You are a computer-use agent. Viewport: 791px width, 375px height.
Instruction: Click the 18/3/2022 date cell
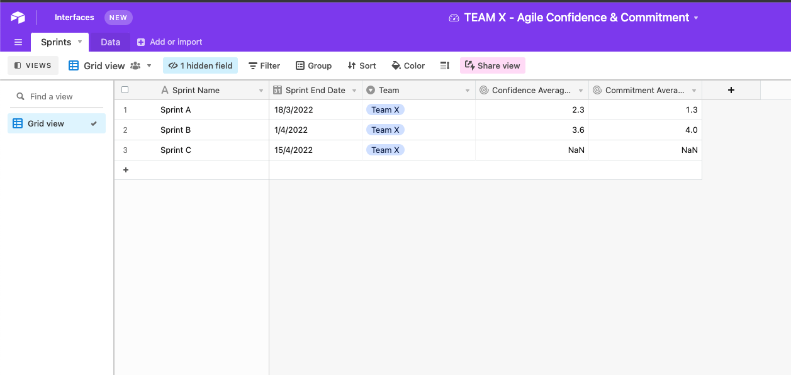(315, 109)
